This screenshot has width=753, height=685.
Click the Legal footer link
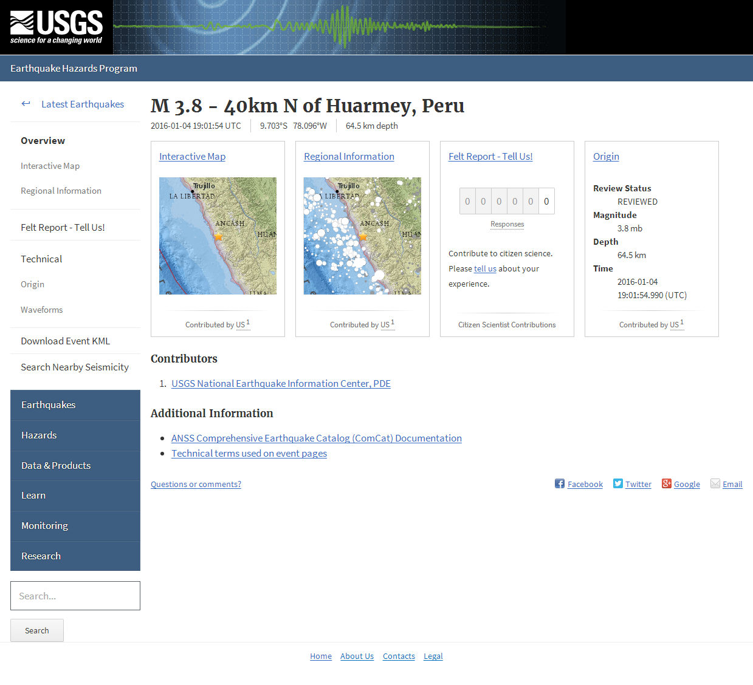pyautogui.click(x=433, y=656)
